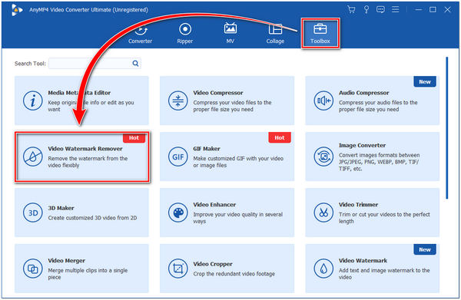Open the Image Converter title
461x300 pixels.
(x=362, y=145)
